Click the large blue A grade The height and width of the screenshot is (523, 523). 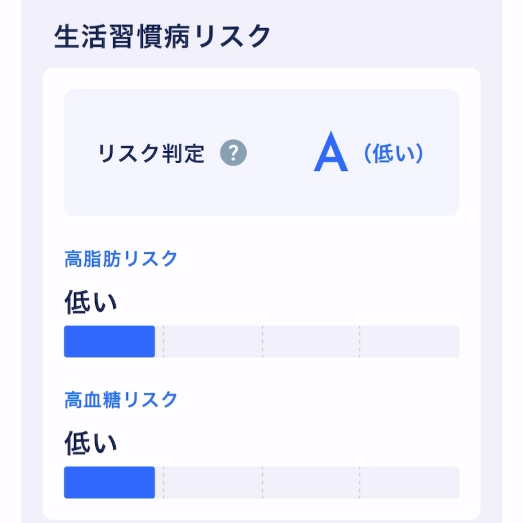[330, 152]
